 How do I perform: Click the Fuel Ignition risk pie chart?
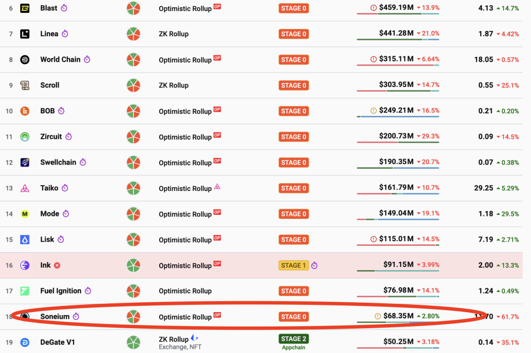(133, 291)
